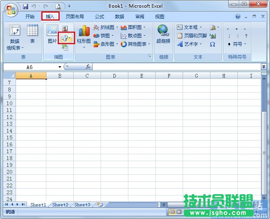Insert 页眉和页脚 header and footer
270x219 pixels.
(192, 36)
